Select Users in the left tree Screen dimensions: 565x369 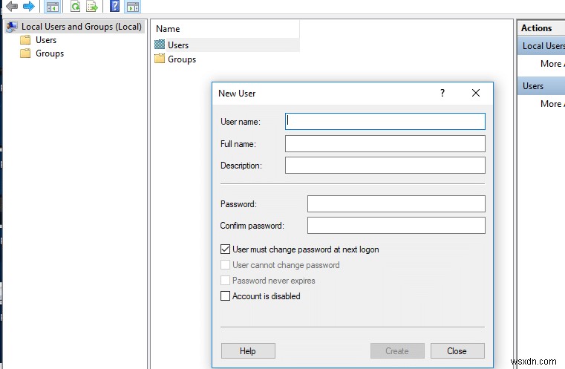click(x=46, y=40)
